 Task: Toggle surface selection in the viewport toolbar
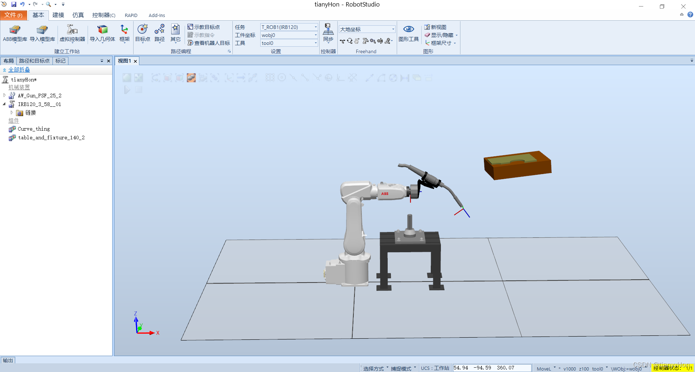[168, 77]
